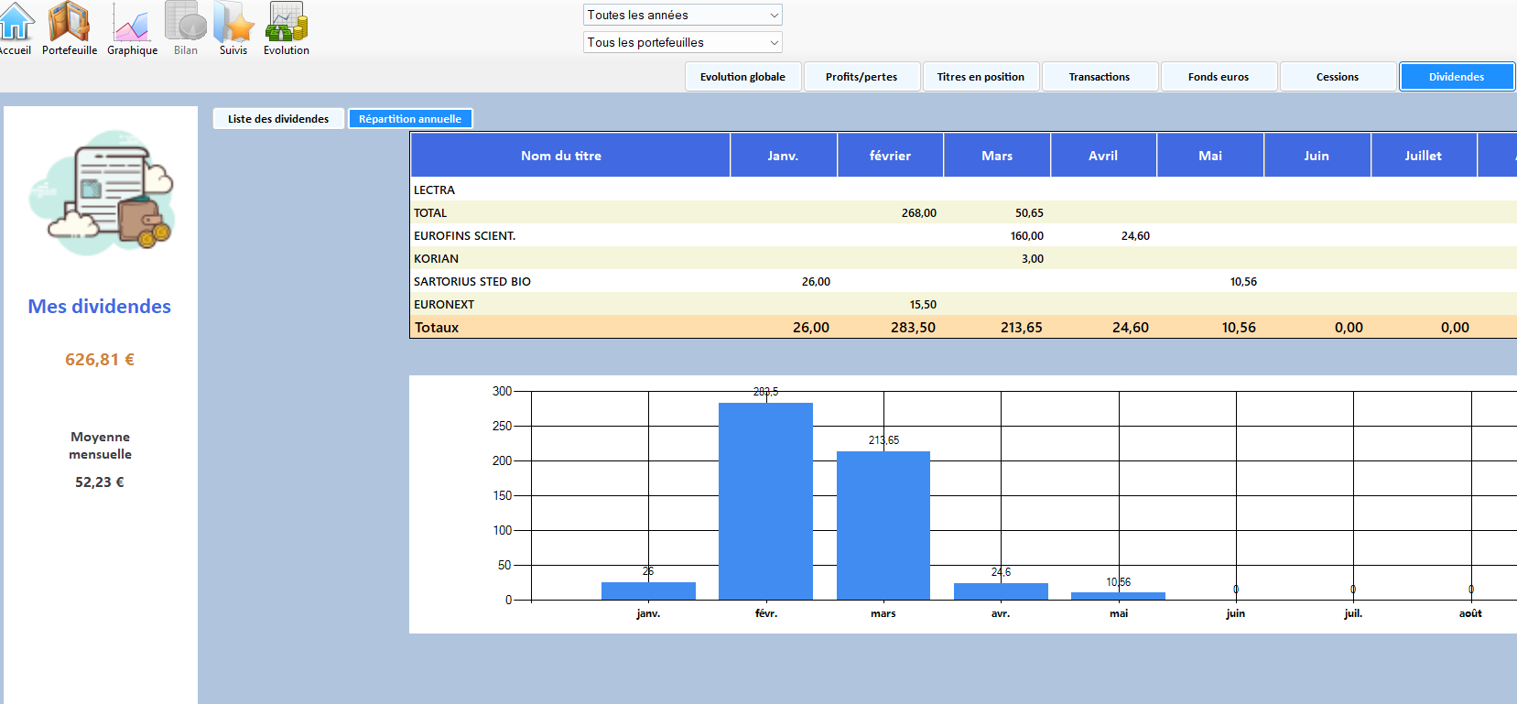Select the EUROFINS SCIENT. row

coord(963,235)
